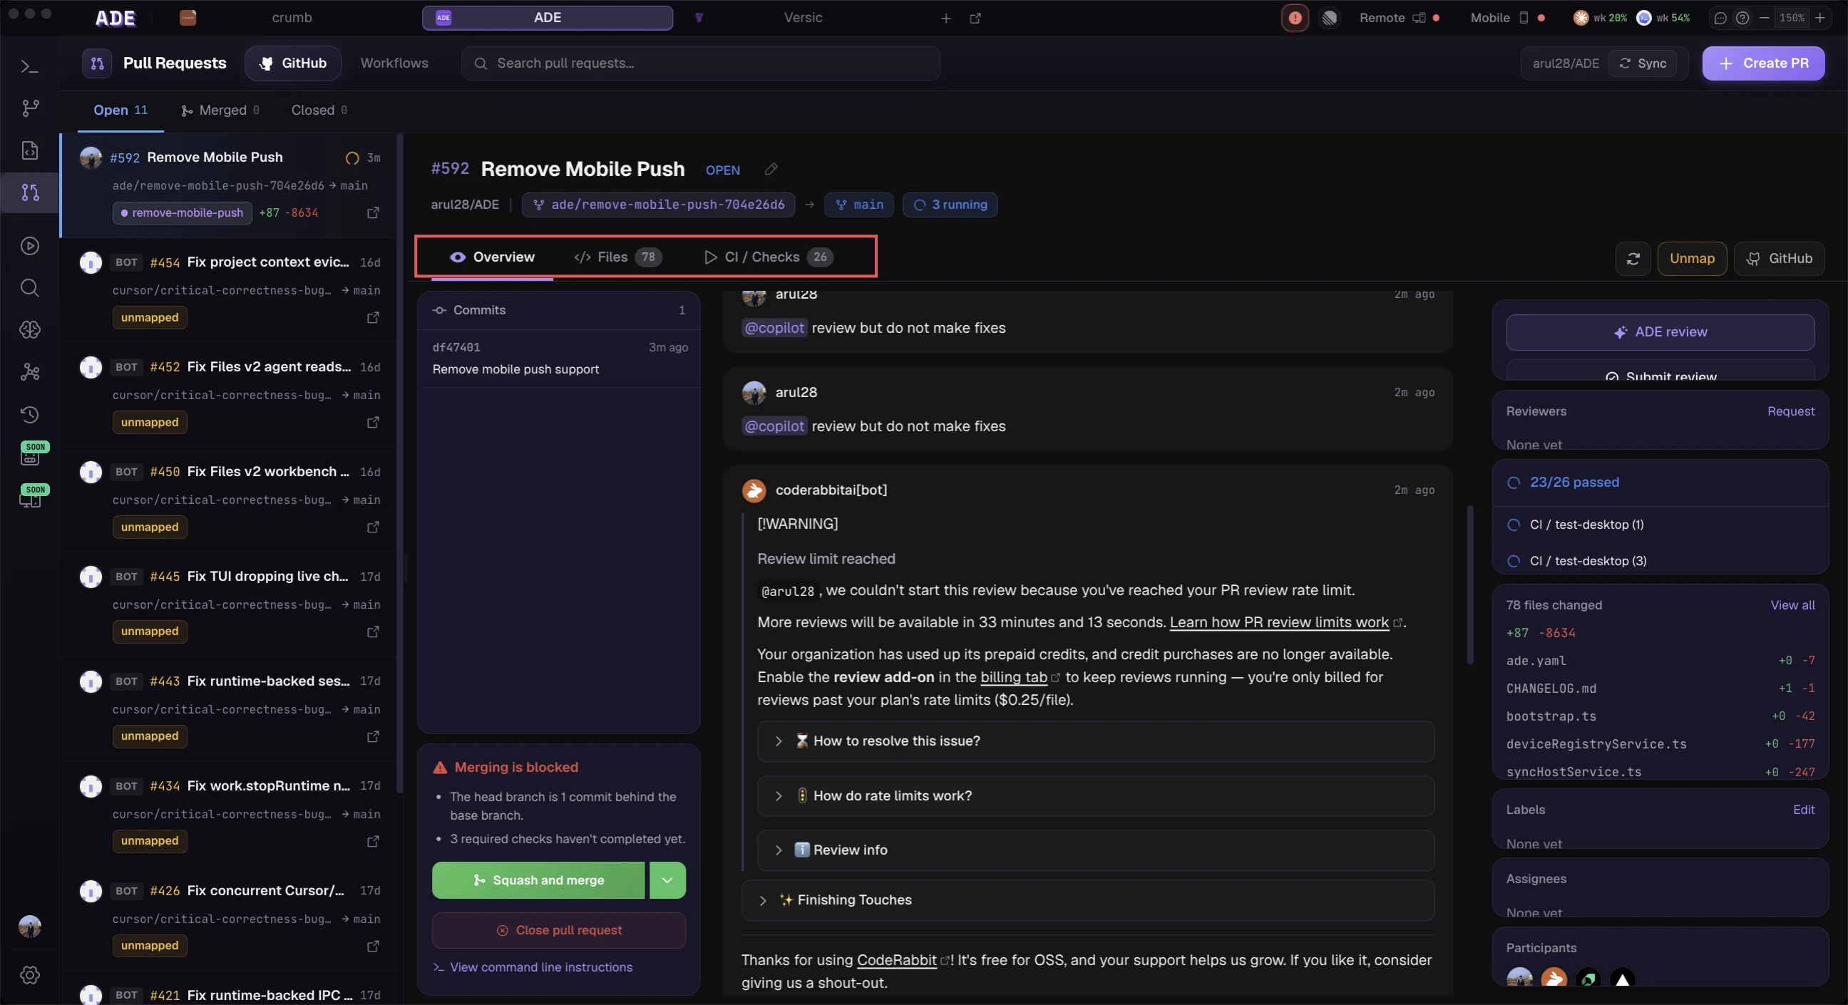Click the red alert icon in top bar
This screenshot has height=1005, width=1848.
pos(1295,18)
